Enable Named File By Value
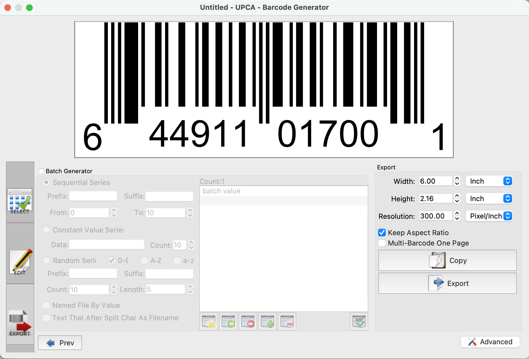This screenshot has height=359, width=529. point(46,305)
